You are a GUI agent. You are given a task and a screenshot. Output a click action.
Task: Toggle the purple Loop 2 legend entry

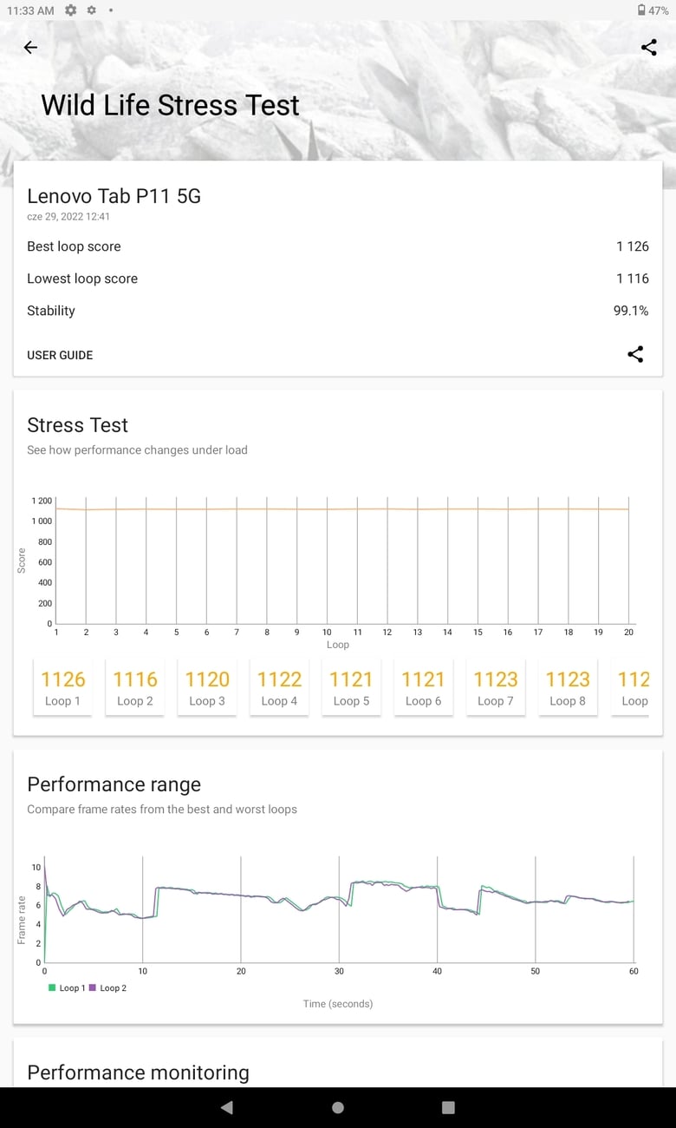(x=107, y=988)
